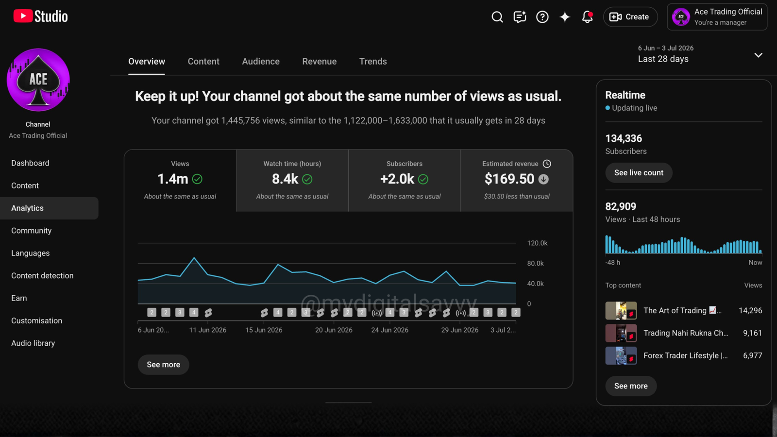Click the YouTube Studio logo
Viewport: 777px width, 437px height.
[41, 16]
